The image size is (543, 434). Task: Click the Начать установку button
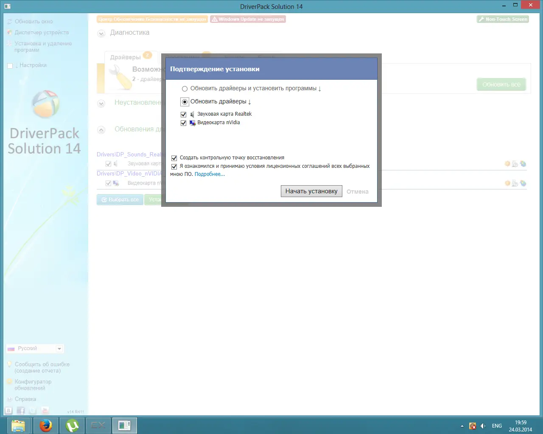coord(311,191)
